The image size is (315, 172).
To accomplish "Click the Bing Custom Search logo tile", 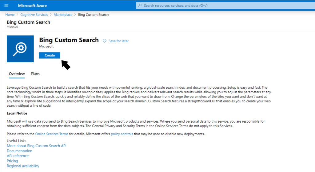I will pos(20,49).
